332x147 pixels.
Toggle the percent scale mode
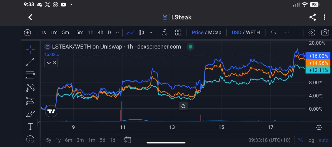point(300,140)
